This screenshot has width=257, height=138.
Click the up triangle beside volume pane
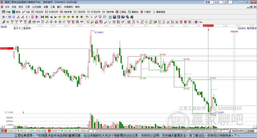click(x=2, y=127)
